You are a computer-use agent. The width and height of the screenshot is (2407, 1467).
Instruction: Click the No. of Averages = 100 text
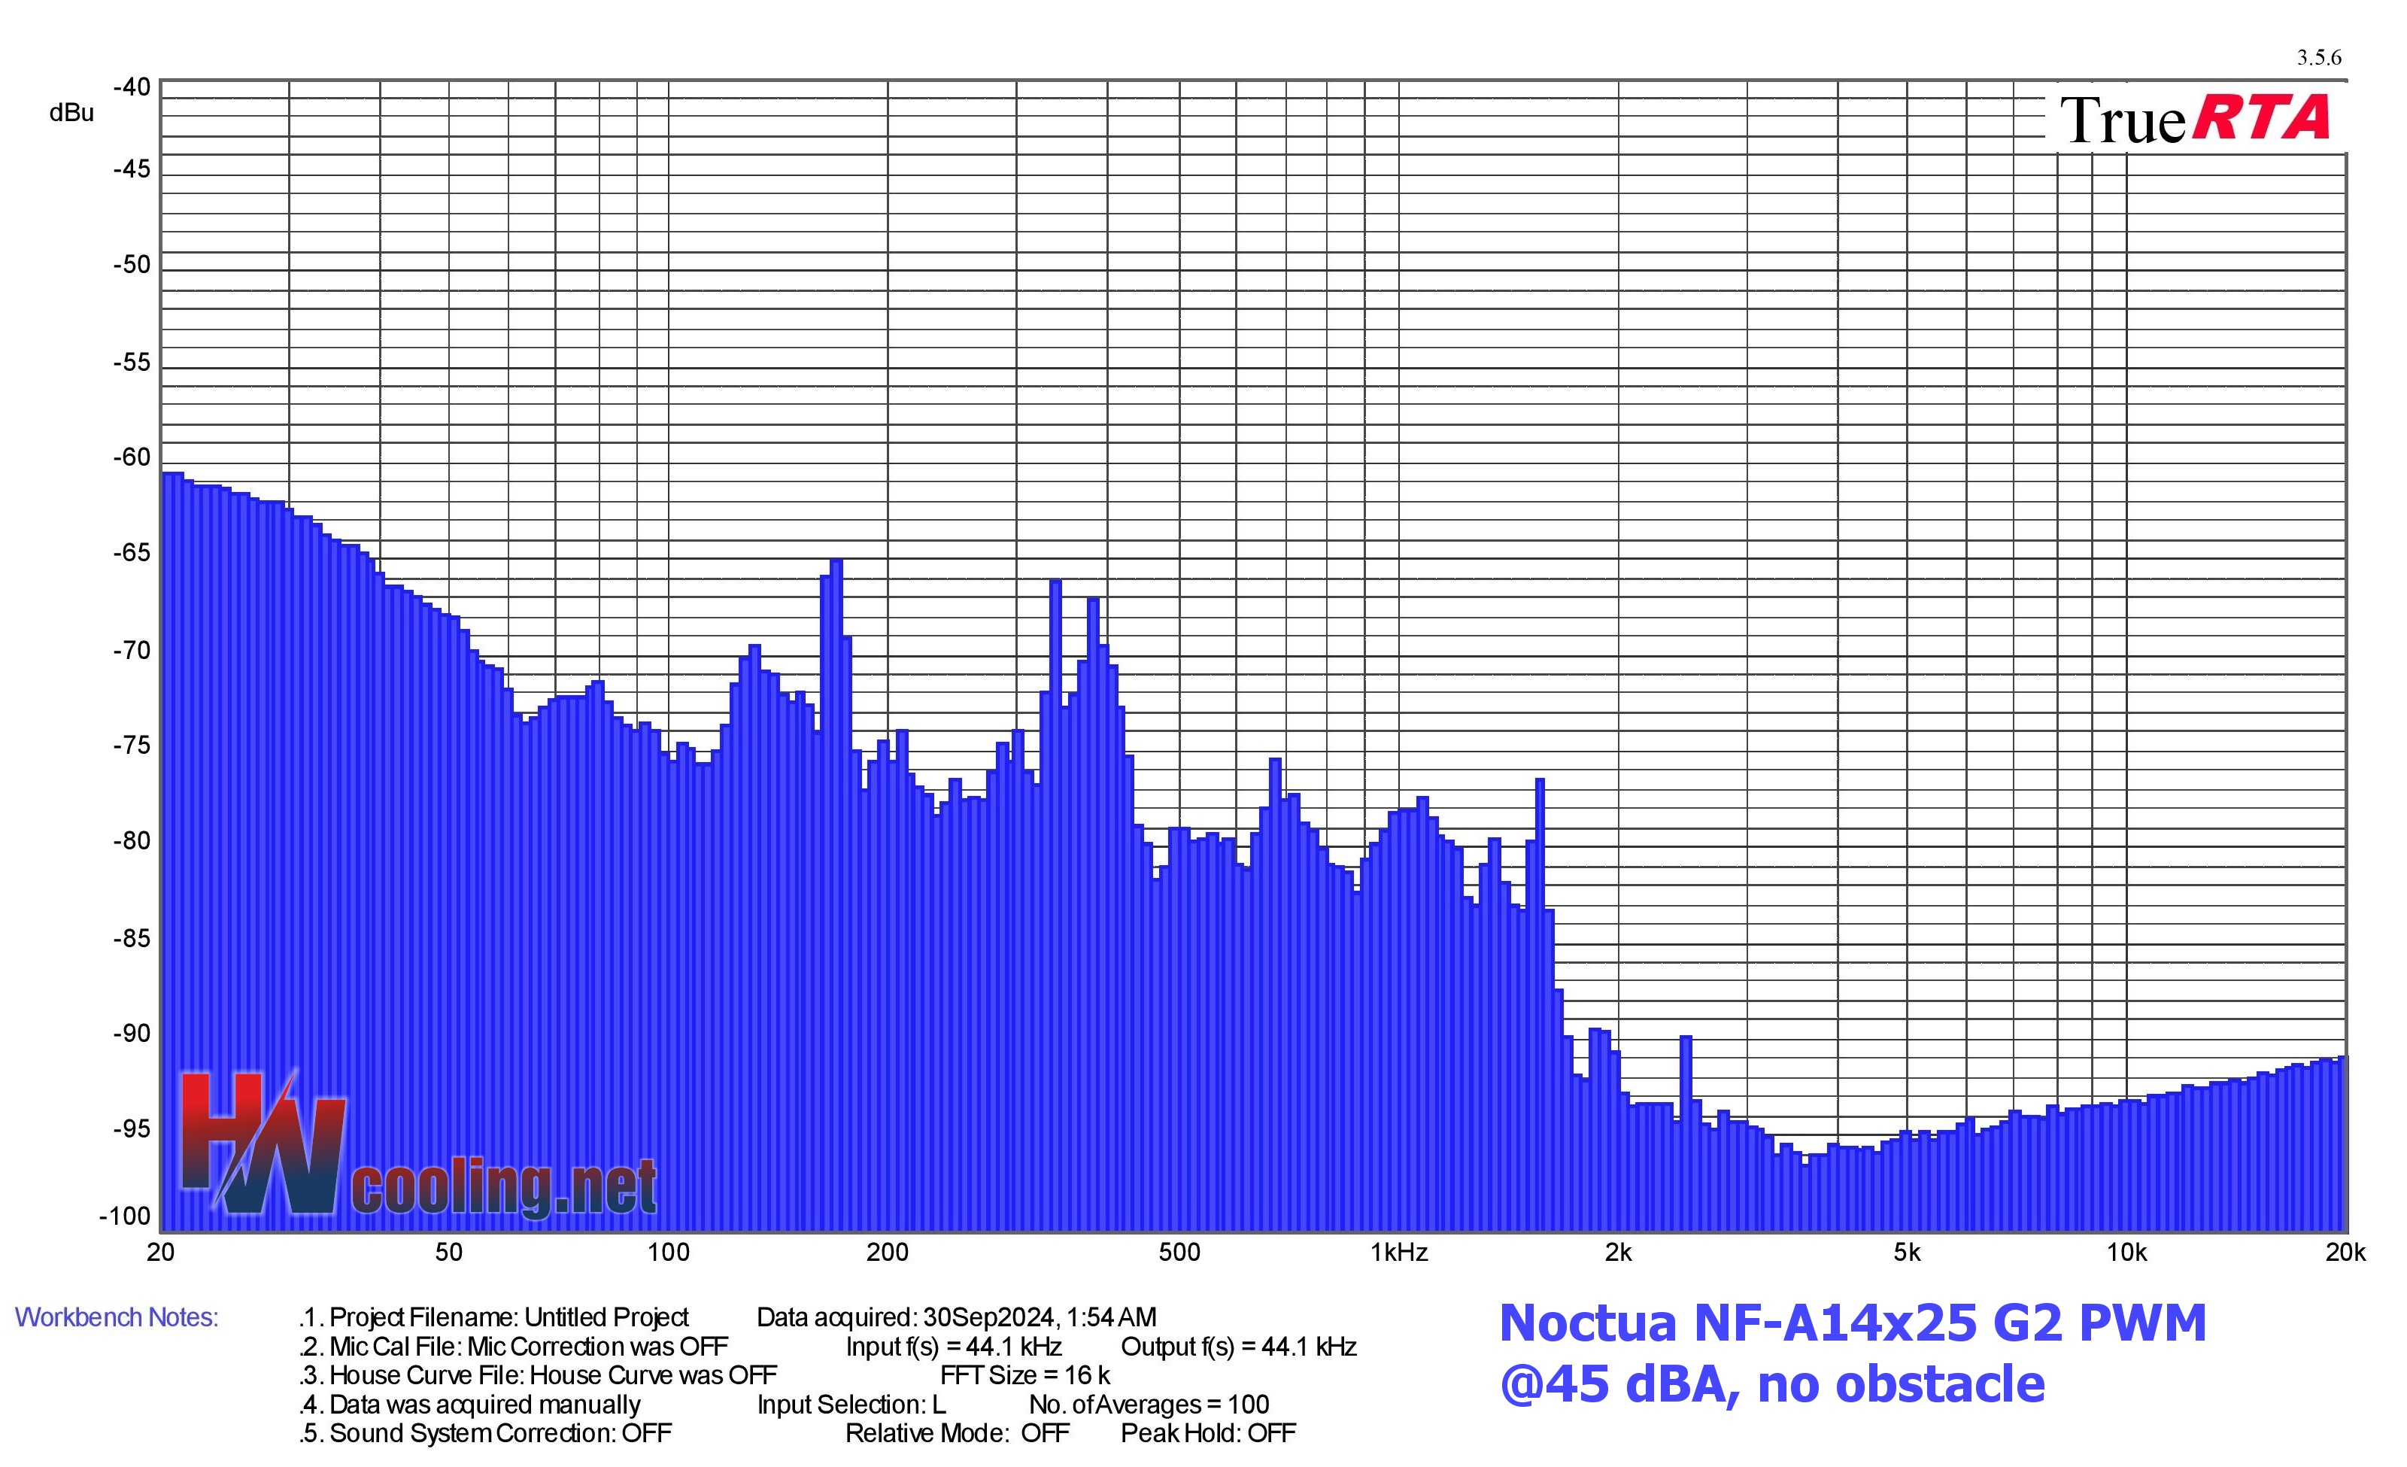coord(1149,1405)
